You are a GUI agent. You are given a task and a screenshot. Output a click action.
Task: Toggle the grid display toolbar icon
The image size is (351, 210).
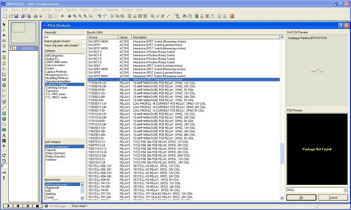[x=55, y=16]
